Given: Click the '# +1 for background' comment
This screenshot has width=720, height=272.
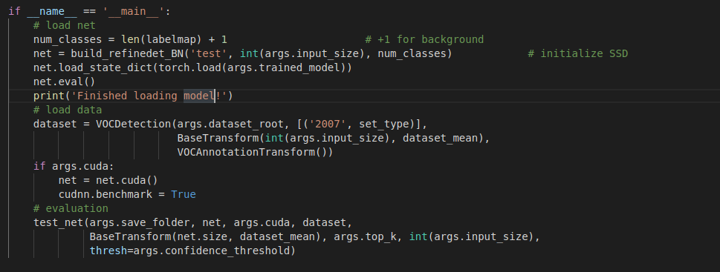Looking at the screenshot, I should (424, 40).
